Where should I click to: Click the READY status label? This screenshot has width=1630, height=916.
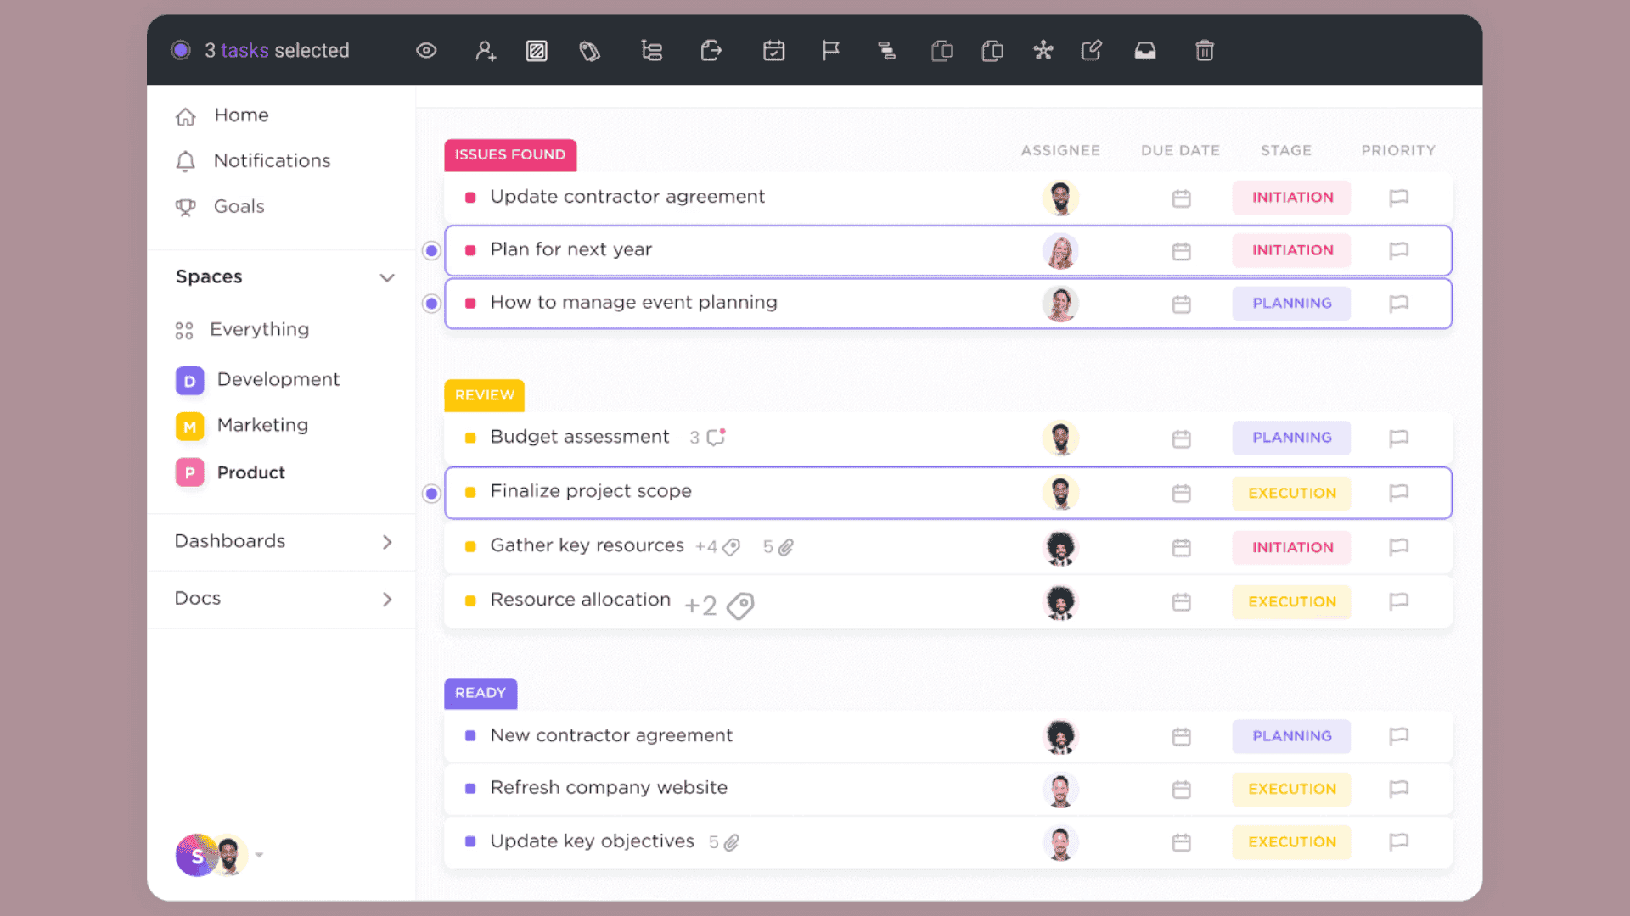[481, 693]
